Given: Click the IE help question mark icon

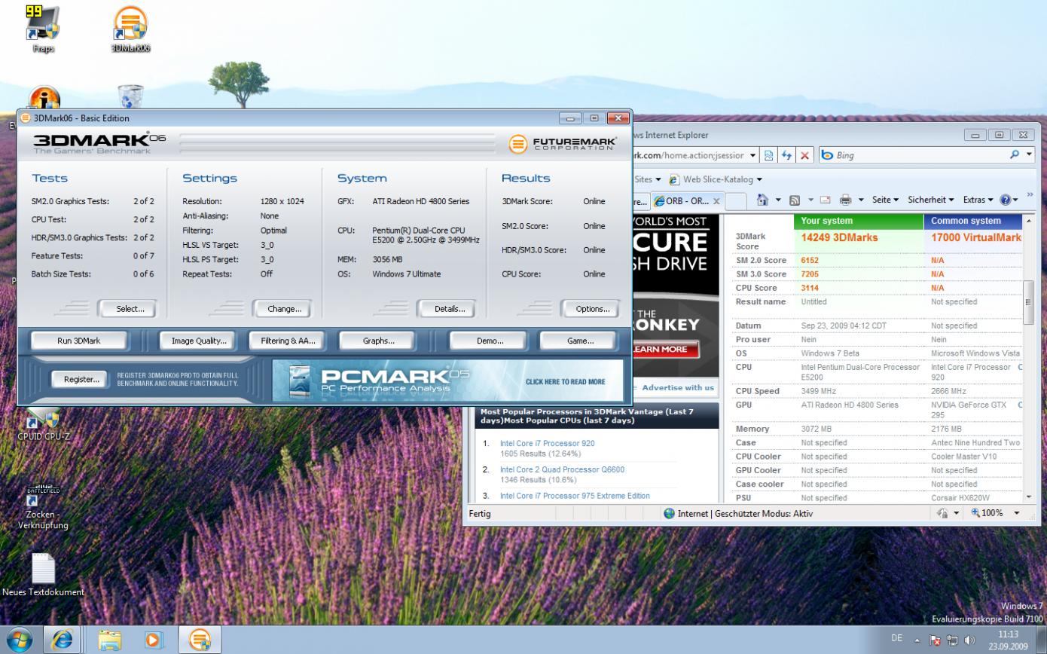Looking at the screenshot, I should (1005, 200).
